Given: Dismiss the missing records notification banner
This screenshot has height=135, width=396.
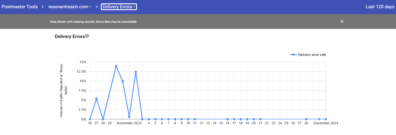Looking at the screenshot, I should (x=342, y=21).
